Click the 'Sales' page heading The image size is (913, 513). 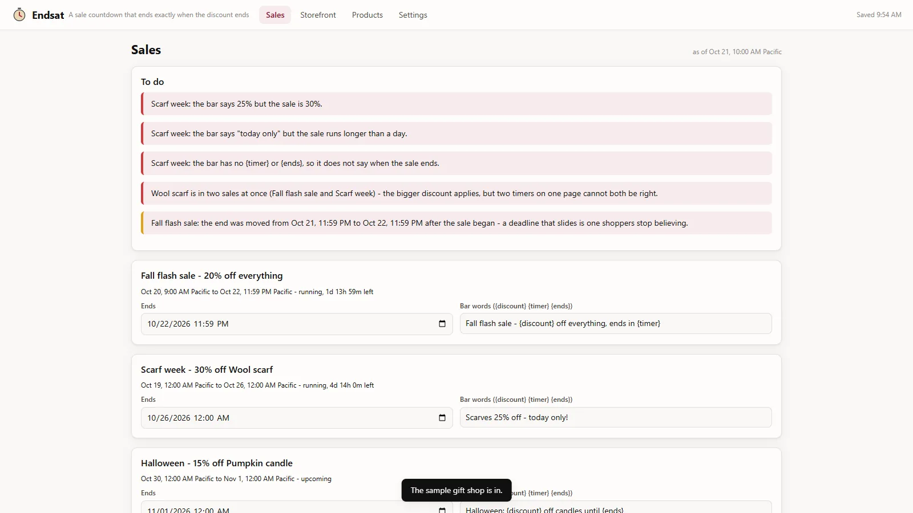pos(146,50)
